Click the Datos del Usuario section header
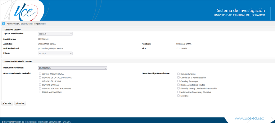 [13, 30]
